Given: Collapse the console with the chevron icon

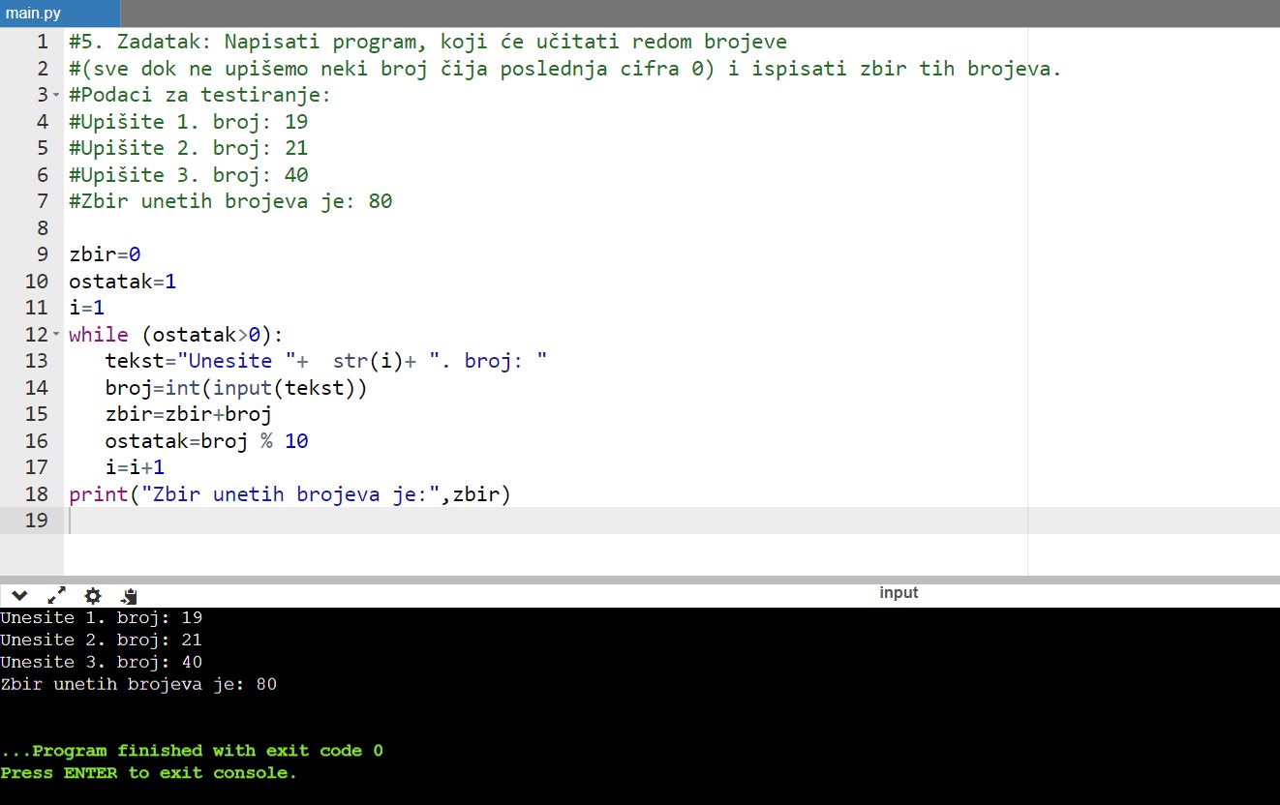Looking at the screenshot, I should [x=19, y=596].
